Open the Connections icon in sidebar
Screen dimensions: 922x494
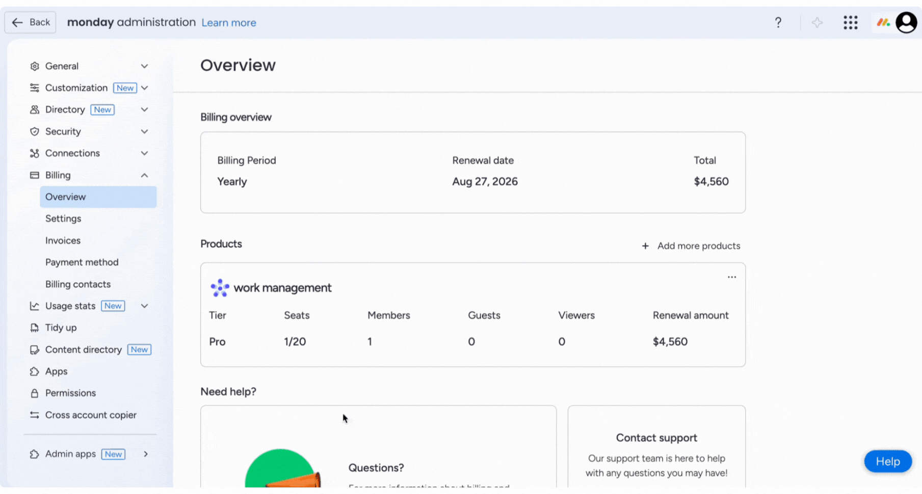coord(34,153)
